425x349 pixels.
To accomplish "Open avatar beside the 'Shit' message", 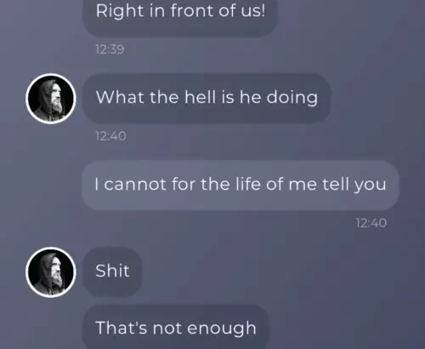I will click(x=51, y=272).
